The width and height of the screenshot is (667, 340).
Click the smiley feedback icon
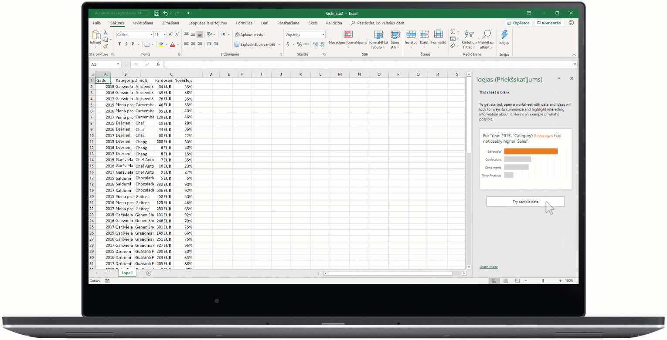(x=571, y=23)
